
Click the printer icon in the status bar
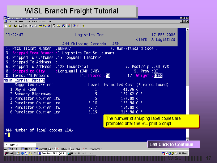click(50, 149)
